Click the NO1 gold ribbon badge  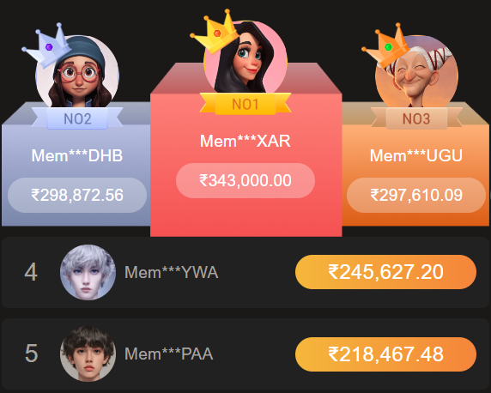(245, 104)
